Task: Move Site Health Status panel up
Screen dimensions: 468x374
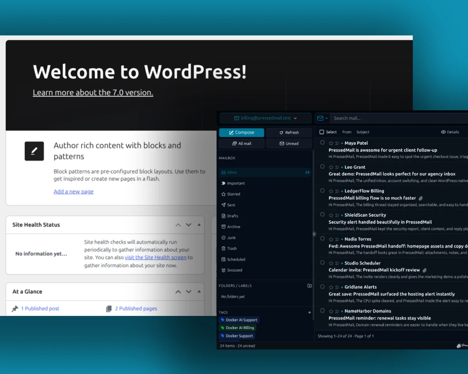Action: tap(178, 225)
